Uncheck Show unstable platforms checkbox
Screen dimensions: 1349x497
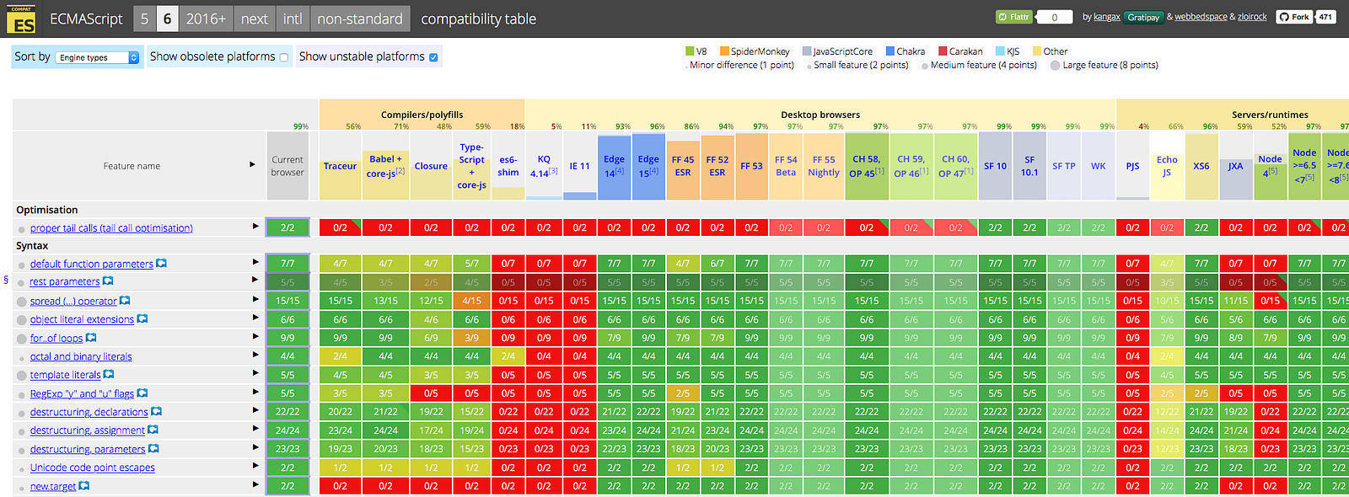(x=433, y=57)
